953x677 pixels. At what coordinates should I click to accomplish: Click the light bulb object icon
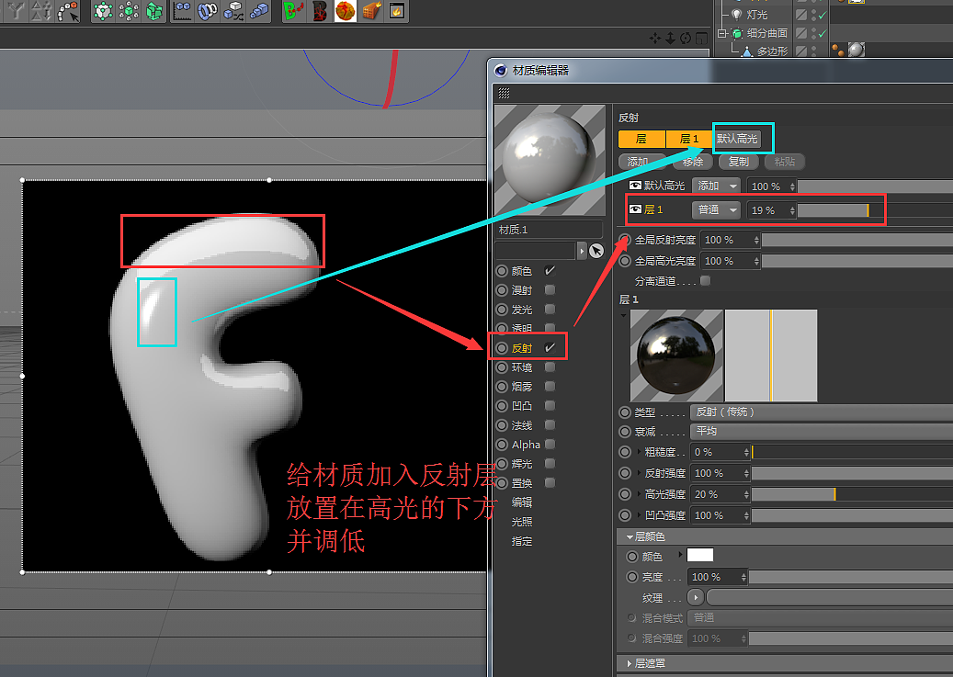pyautogui.click(x=737, y=14)
